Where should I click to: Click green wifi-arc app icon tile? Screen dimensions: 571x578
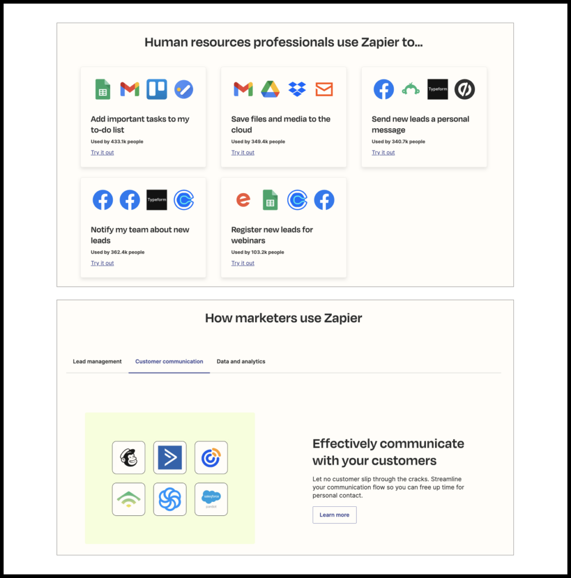click(x=129, y=499)
